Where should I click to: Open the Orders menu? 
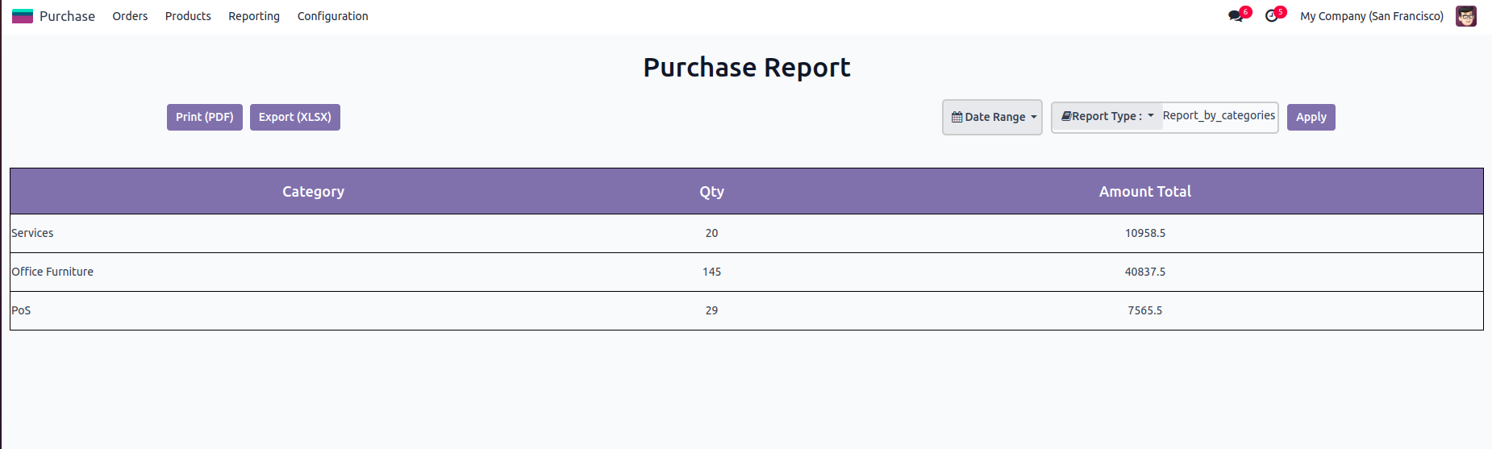130,16
